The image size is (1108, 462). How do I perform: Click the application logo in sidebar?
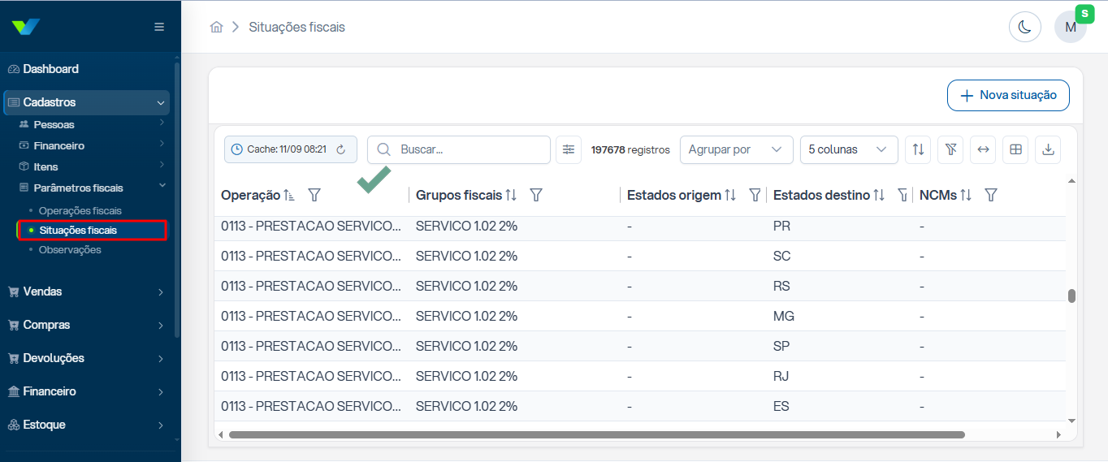click(x=26, y=27)
